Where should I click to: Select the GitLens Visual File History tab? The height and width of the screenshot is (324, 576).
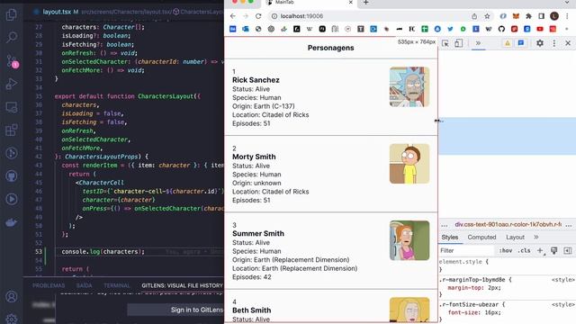tap(182, 285)
